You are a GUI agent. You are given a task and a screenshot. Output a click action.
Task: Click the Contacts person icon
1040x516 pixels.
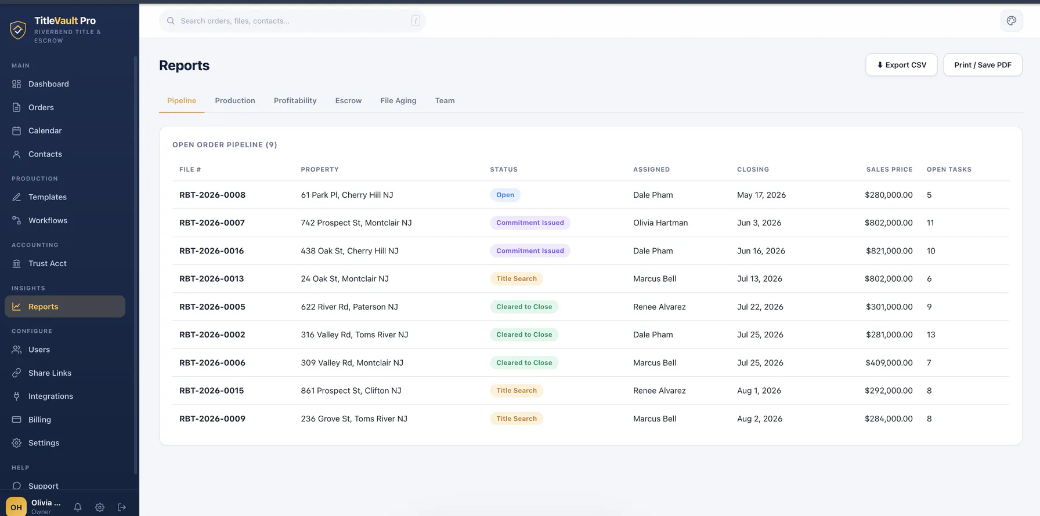pyautogui.click(x=16, y=154)
